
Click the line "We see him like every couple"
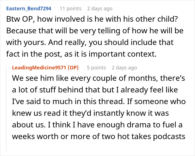coord(98,79)
